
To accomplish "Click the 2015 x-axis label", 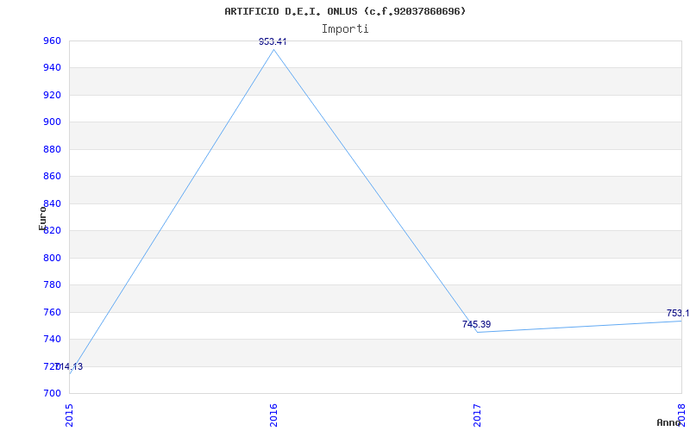I will (x=69, y=415).
